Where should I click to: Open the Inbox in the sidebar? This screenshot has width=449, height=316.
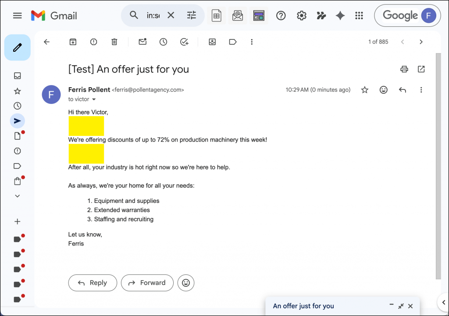click(x=18, y=75)
